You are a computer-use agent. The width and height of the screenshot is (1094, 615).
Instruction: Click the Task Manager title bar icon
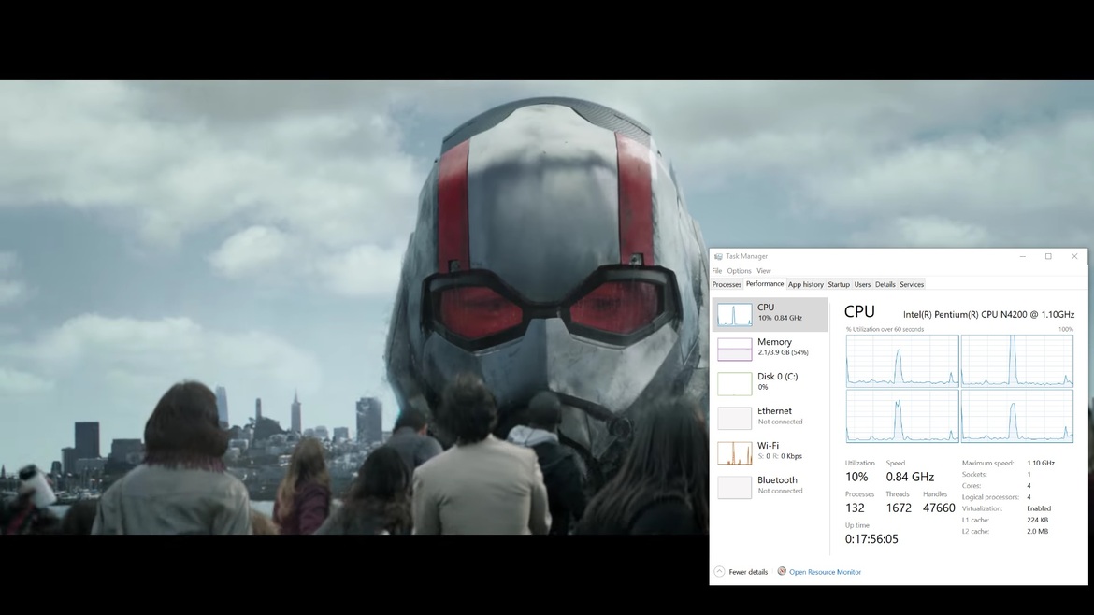click(x=718, y=257)
